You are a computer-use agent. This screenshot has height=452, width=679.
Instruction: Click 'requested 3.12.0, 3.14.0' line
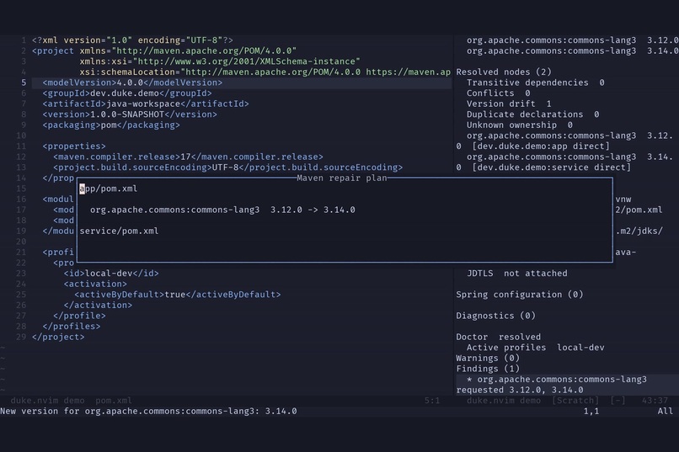coord(520,390)
